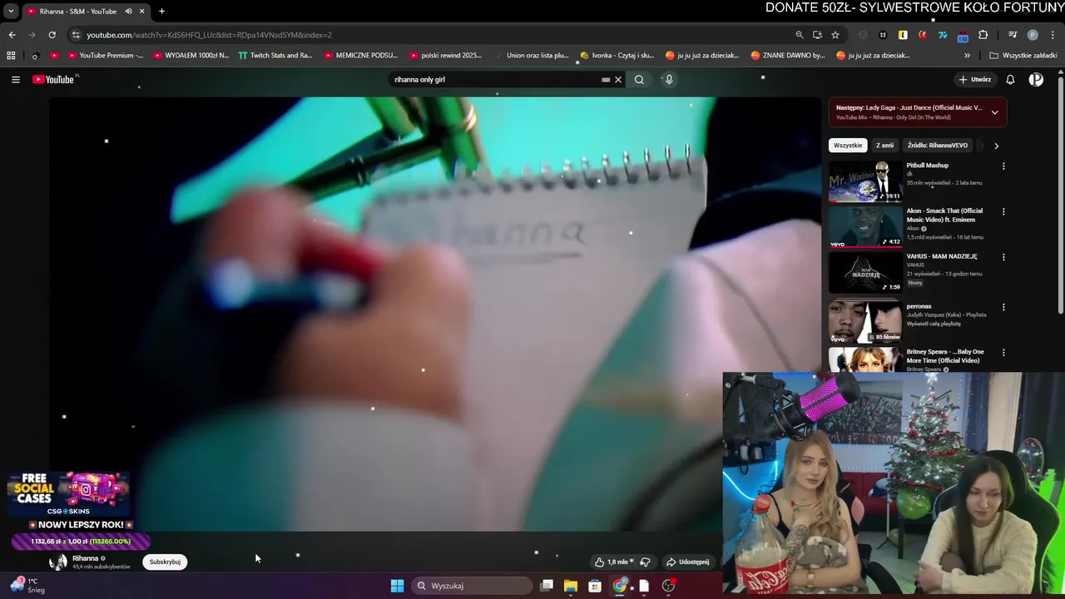
Task: Open the black cat extension icon
Action: 883,35
